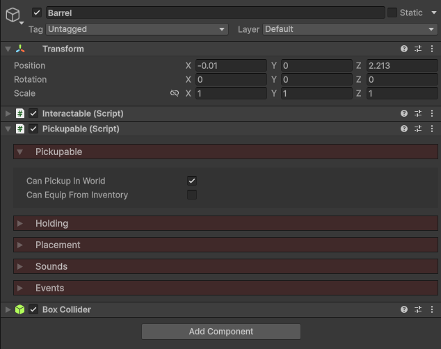Image resolution: width=441 pixels, height=349 pixels.
Task: Toggle the Static checkbox
Action: tap(392, 13)
